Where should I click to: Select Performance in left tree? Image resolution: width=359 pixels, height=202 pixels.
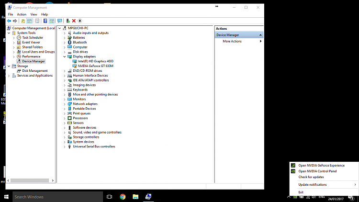pos(31,56)
